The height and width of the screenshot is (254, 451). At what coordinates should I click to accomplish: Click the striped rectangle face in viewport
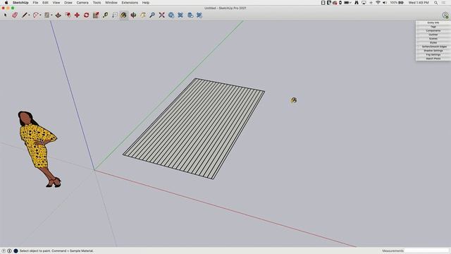[x=194, y=128]
